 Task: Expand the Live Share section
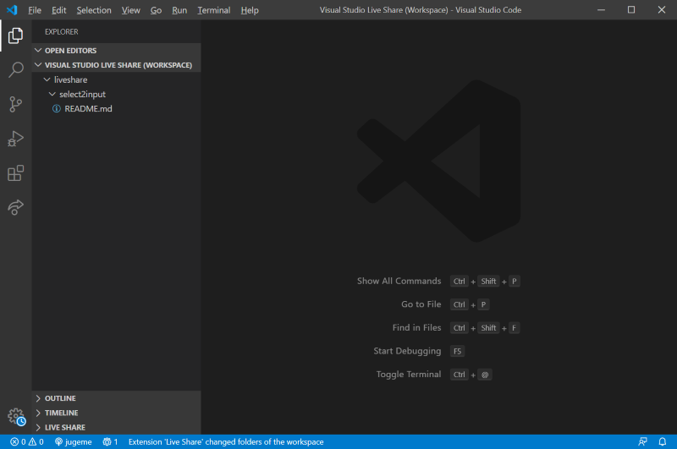[117, 427]
